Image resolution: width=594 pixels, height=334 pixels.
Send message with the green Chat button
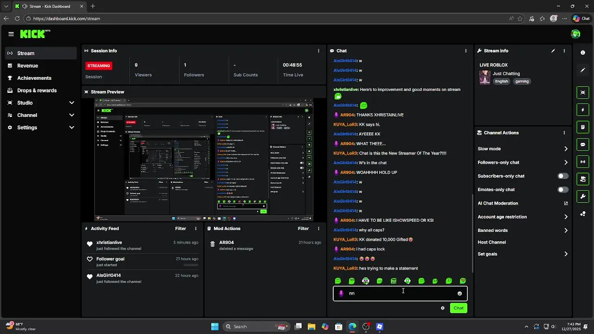click(x=458, y=308)
